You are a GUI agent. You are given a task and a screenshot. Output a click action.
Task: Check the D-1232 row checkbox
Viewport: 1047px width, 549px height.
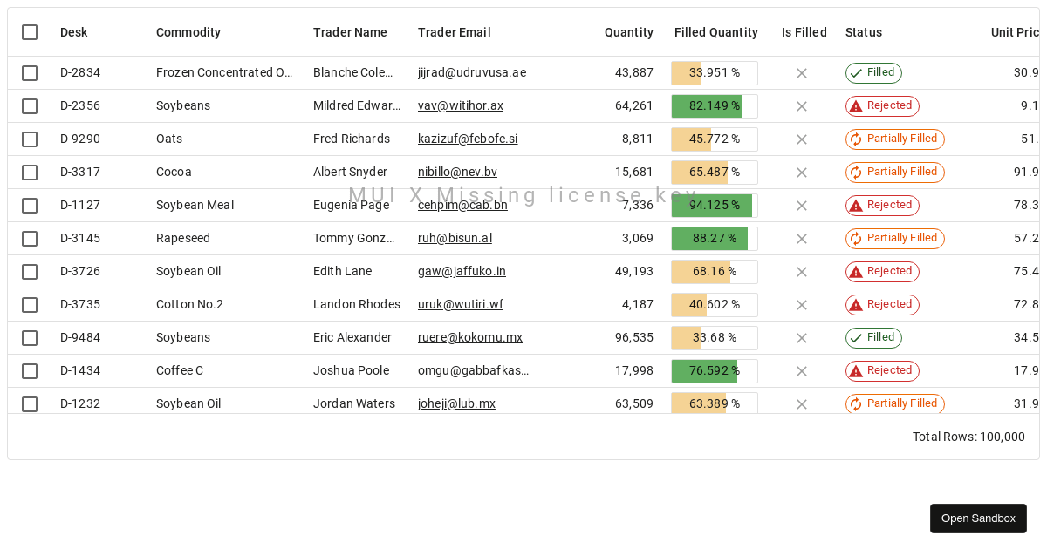(30, 404)
